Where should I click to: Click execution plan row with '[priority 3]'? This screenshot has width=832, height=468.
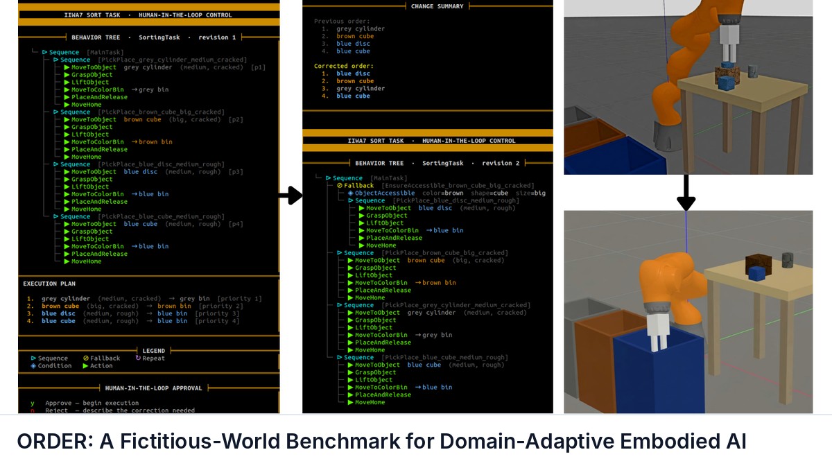[x=132, y=313]
